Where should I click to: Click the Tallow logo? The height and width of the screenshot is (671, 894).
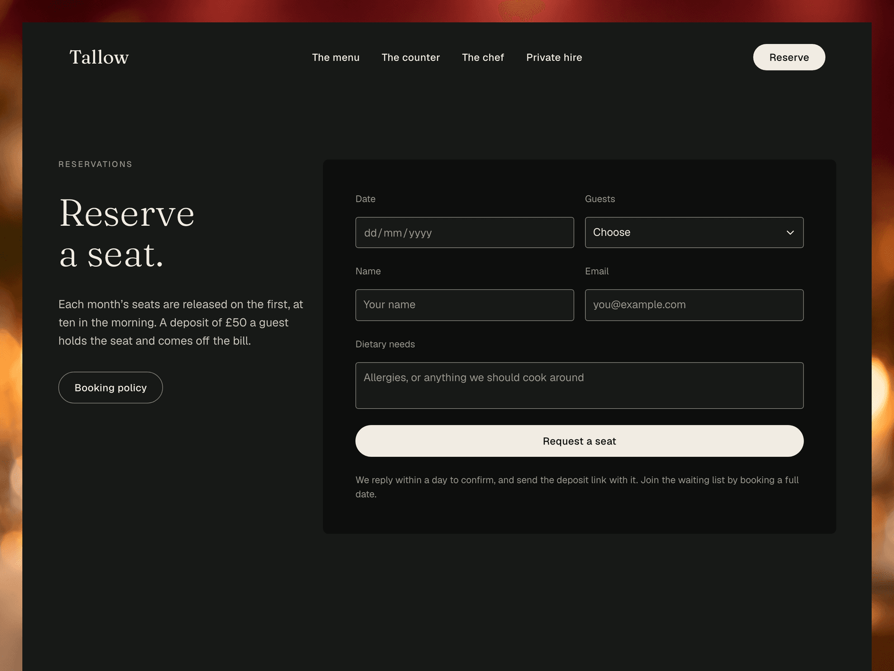tap(99, 57)
